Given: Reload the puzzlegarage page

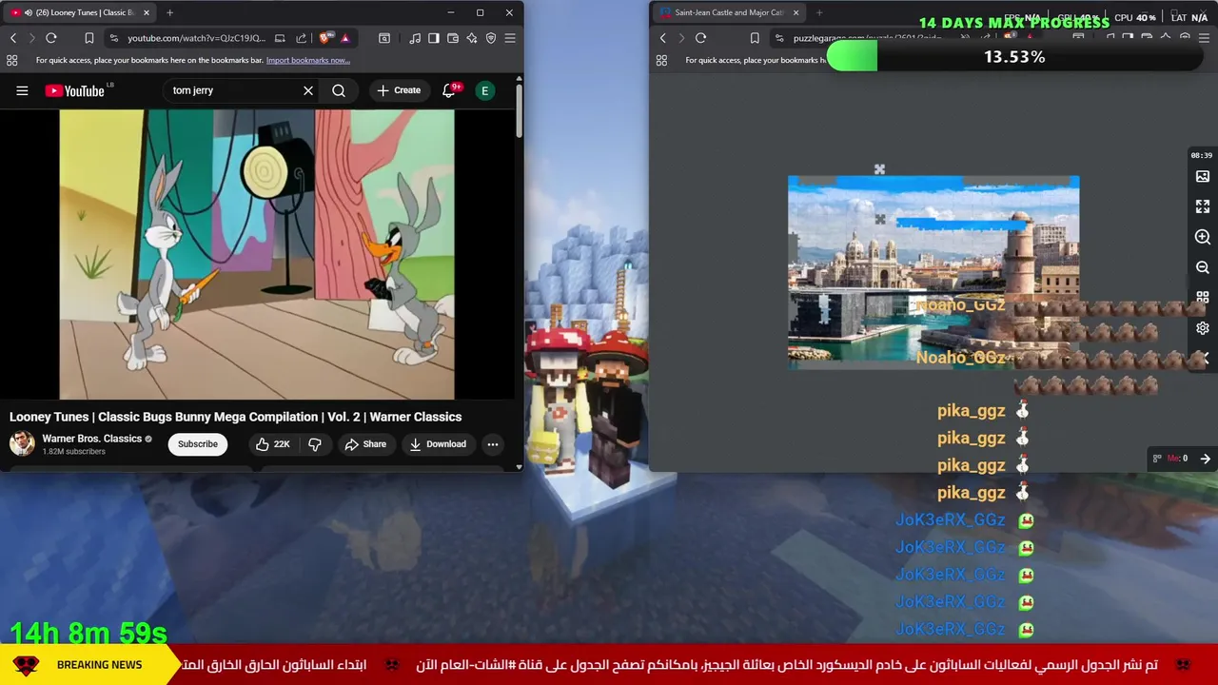Looking at the screenshot, I should [x=700, y=38].
